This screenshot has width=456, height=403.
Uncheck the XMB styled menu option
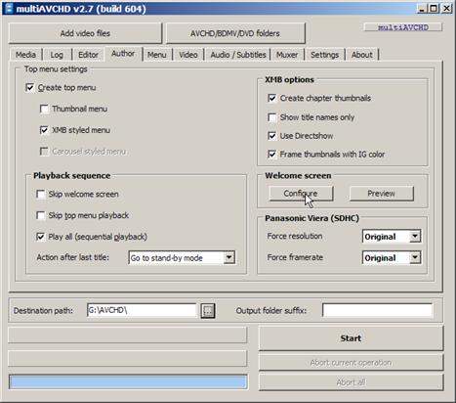(x=44, y=130)
